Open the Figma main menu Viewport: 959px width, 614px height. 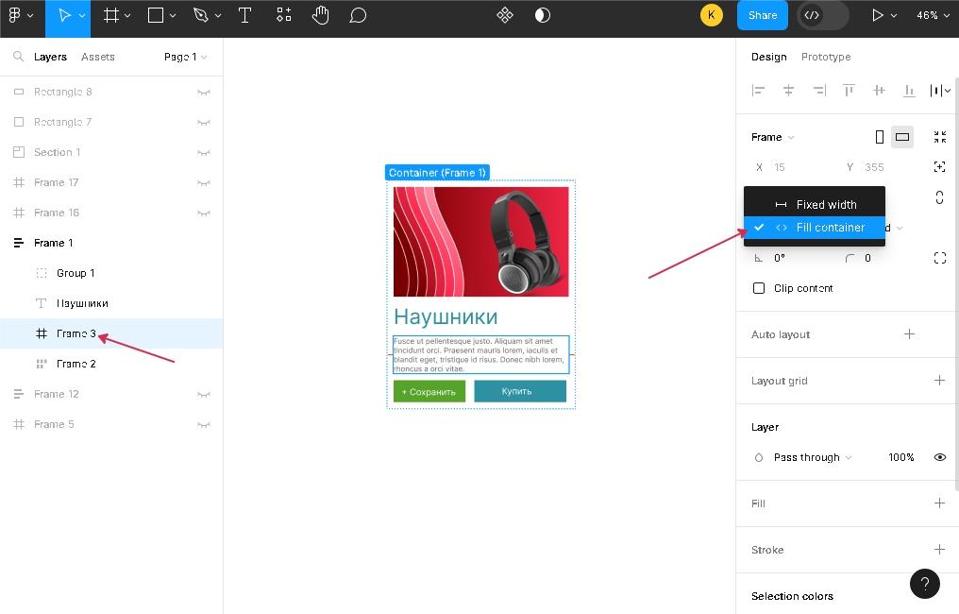[x=19, y=15]
